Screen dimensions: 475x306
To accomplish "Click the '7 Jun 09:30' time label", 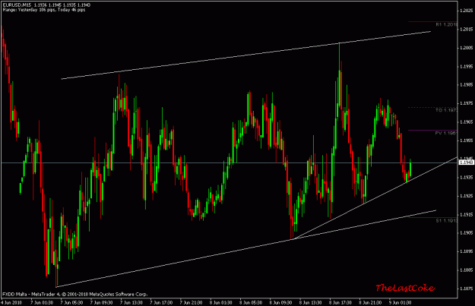I will (x=101, y=302).
